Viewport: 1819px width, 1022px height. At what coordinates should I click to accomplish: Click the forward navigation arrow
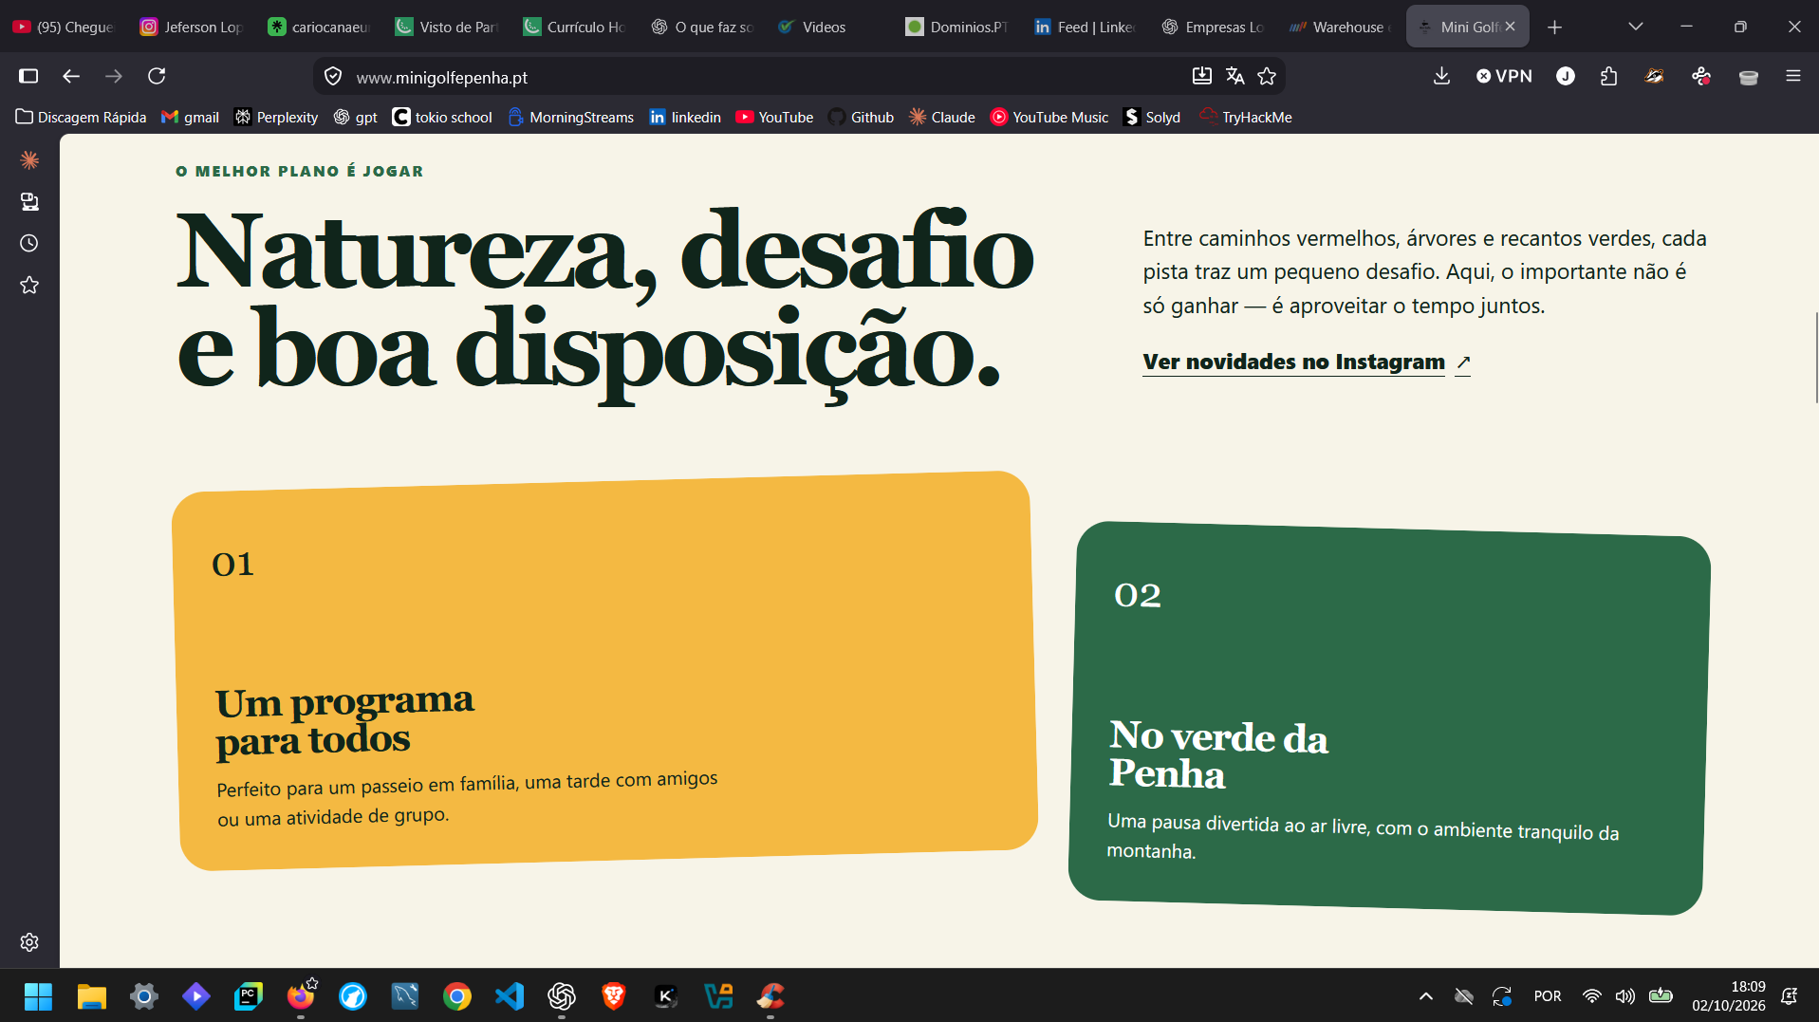(114, 76)
